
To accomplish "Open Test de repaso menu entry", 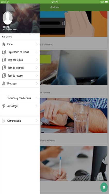I will point(20,76).
